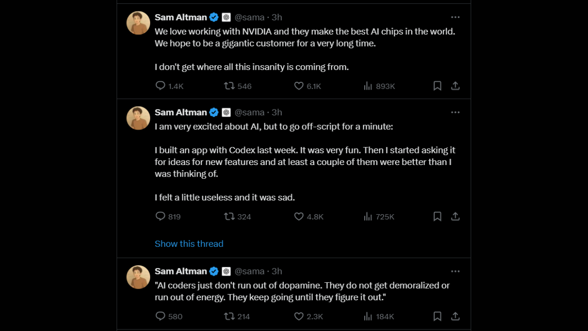Click Show this thread link
Screen dimensions: 588x331
pyautogui.click(x=189, y=244)
